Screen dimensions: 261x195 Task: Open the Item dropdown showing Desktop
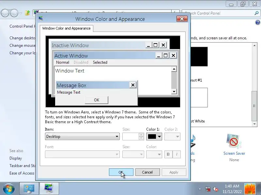(82, 136)
